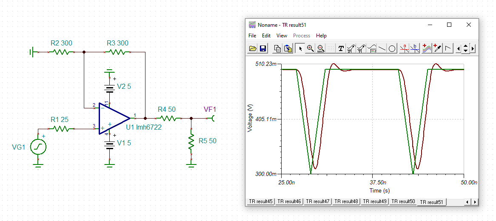Click the Noname window app icon
496x221 pixels.
(252, 25)
